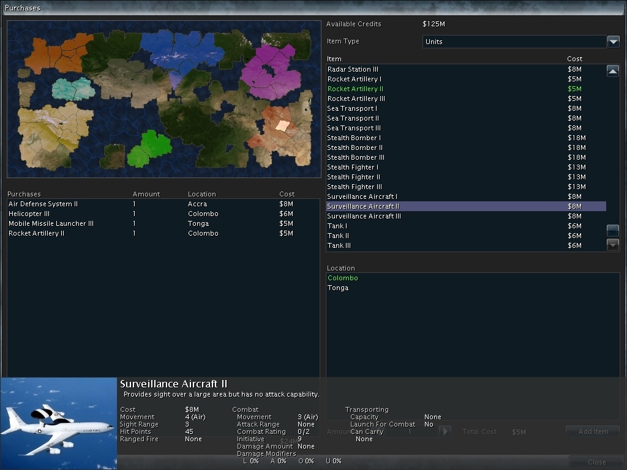Select Radar Station III item
The image size is (627, 470).
[353, 69]
